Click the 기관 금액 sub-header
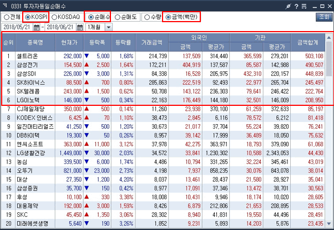The width and height of the screenshot is (334, 230). (246, 47)
